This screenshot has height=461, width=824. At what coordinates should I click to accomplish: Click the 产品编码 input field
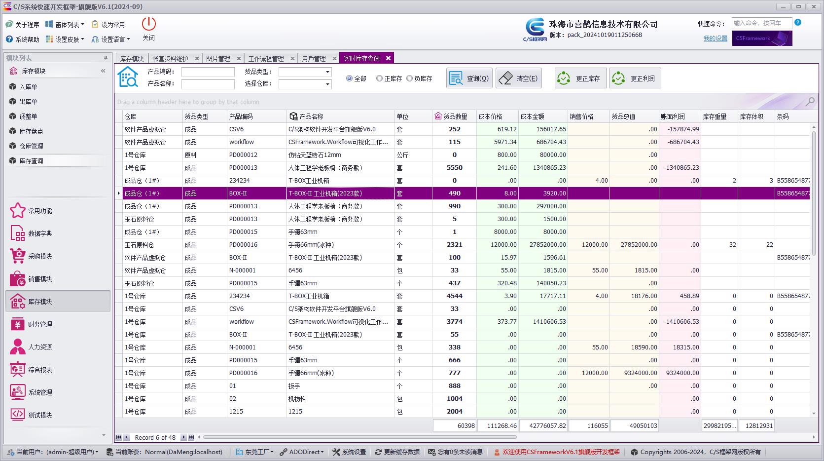(208, 72)
